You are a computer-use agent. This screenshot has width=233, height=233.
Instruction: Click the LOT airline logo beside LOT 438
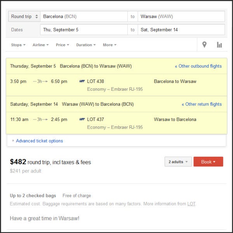click(x=82, y=81)
